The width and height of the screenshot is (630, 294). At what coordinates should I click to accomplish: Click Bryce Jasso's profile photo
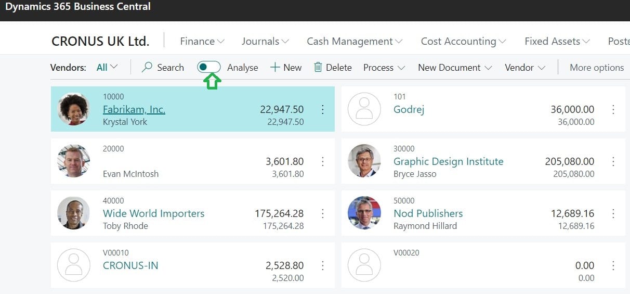pyautogui.click(x=364, y=161)
